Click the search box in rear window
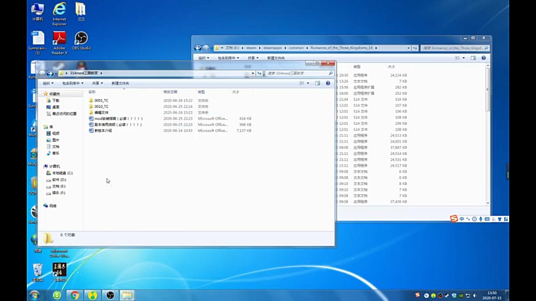 coord(455,48)
